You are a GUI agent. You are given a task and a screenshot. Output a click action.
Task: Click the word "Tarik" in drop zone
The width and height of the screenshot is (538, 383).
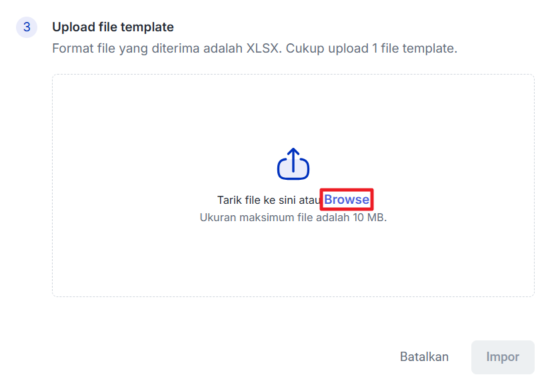pyautogui.click(x=229, y=200)
